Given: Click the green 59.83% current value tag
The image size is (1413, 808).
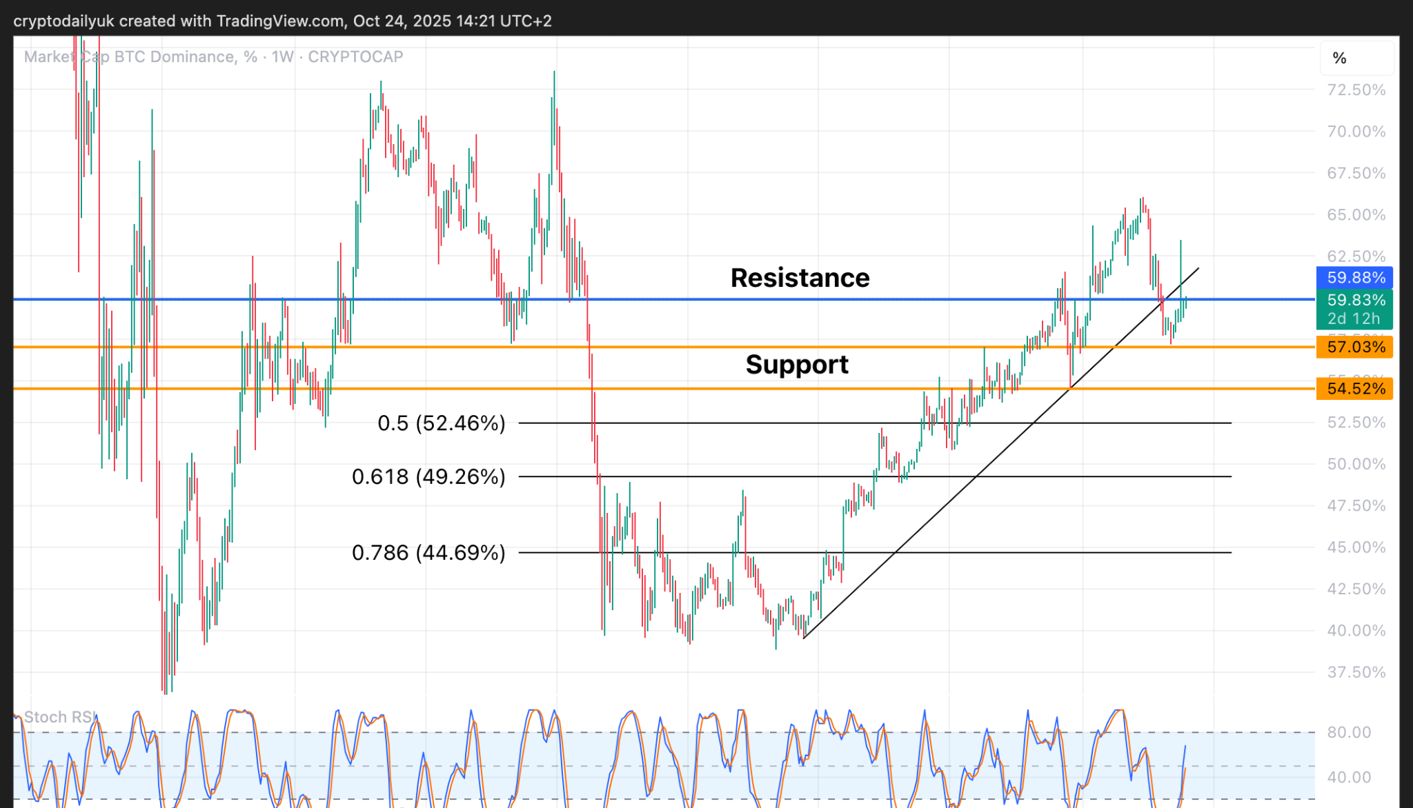Looking at the screenshot, I should pos(1355,300).
